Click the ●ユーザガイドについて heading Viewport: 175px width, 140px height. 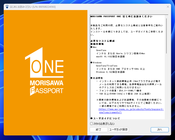point(105,118)
